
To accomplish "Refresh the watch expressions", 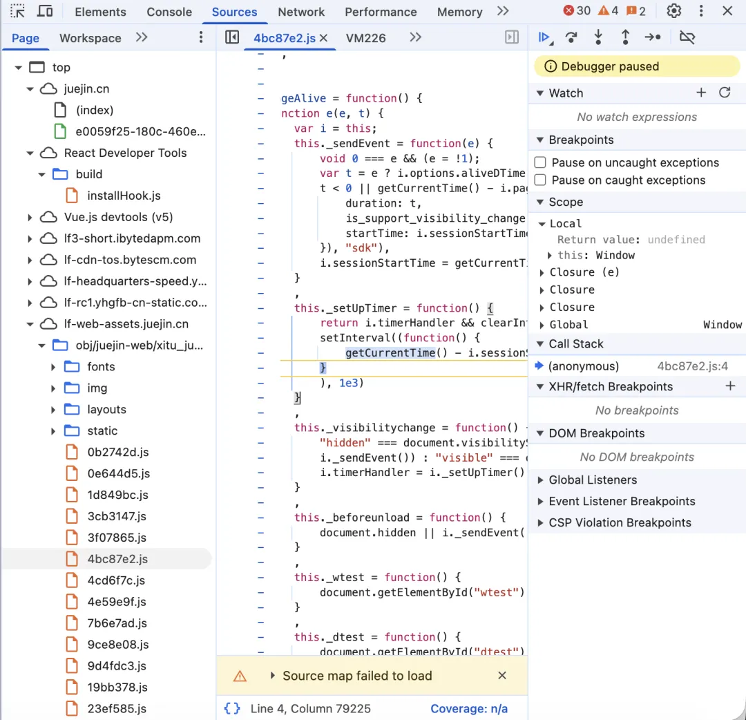I will click(x=725, y=93).
